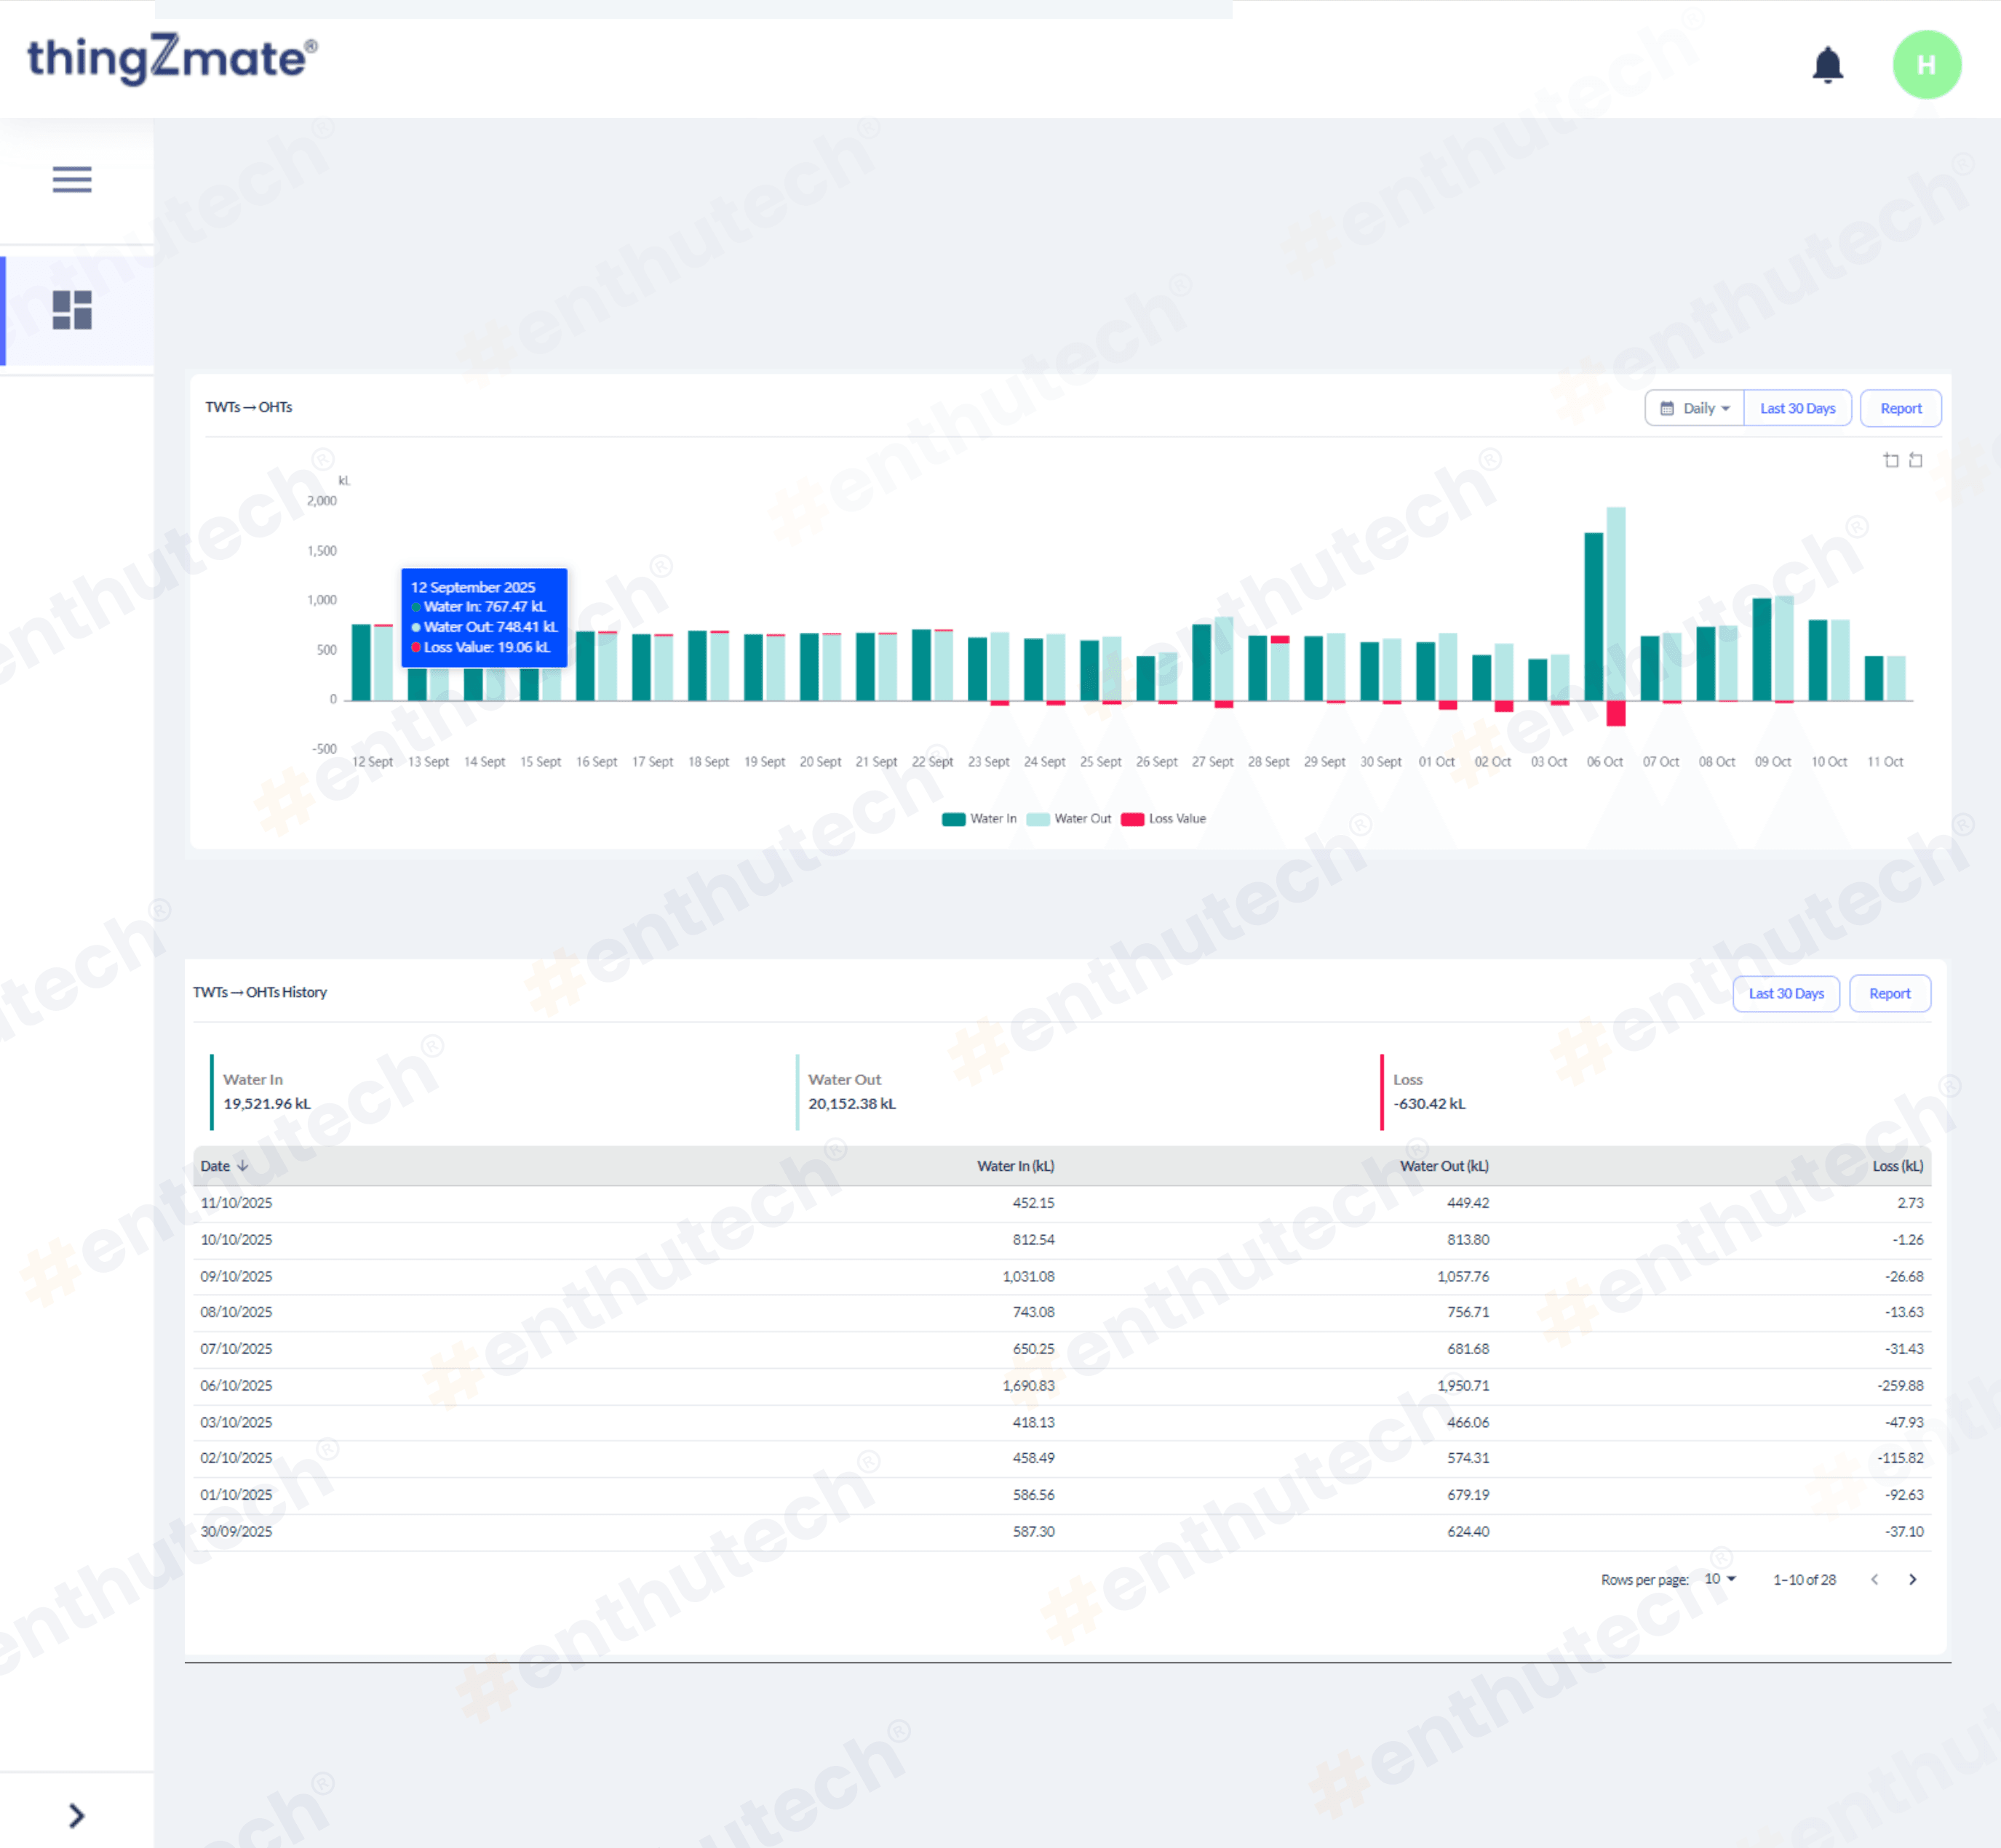The width and height of the screenshot is (2001, 1848).
Task: Click the 06 Oct Water Out bar
Action: 1616,600
